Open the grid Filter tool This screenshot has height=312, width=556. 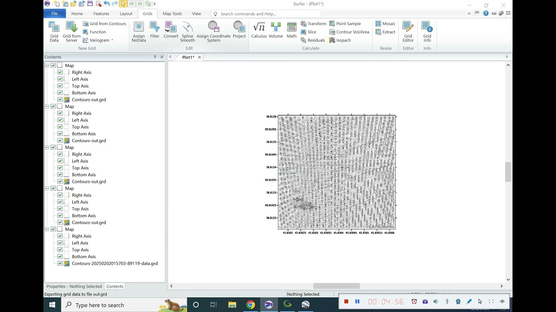coord(155,30)
